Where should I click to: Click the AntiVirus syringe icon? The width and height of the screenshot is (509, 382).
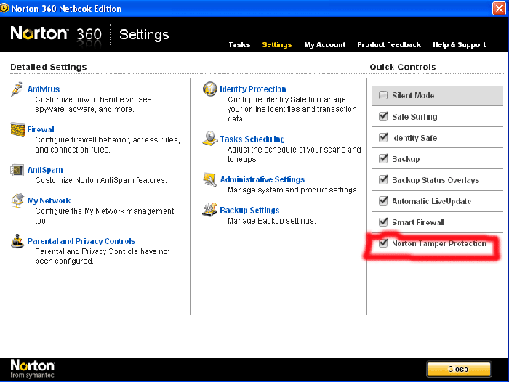17,89
